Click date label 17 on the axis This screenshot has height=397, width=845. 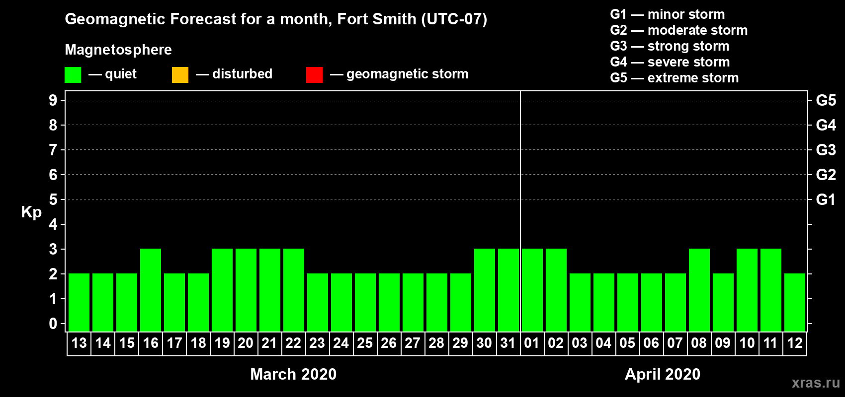[174, 343]
